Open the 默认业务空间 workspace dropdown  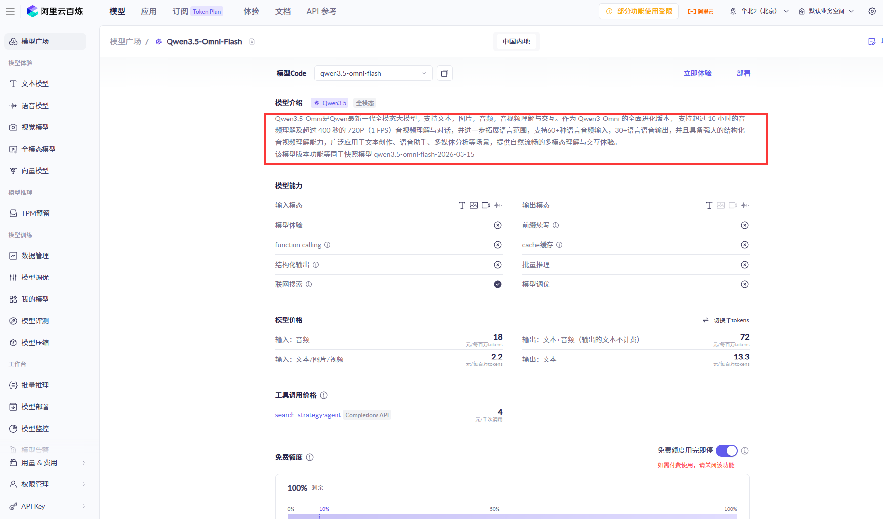tap(827, 11)
